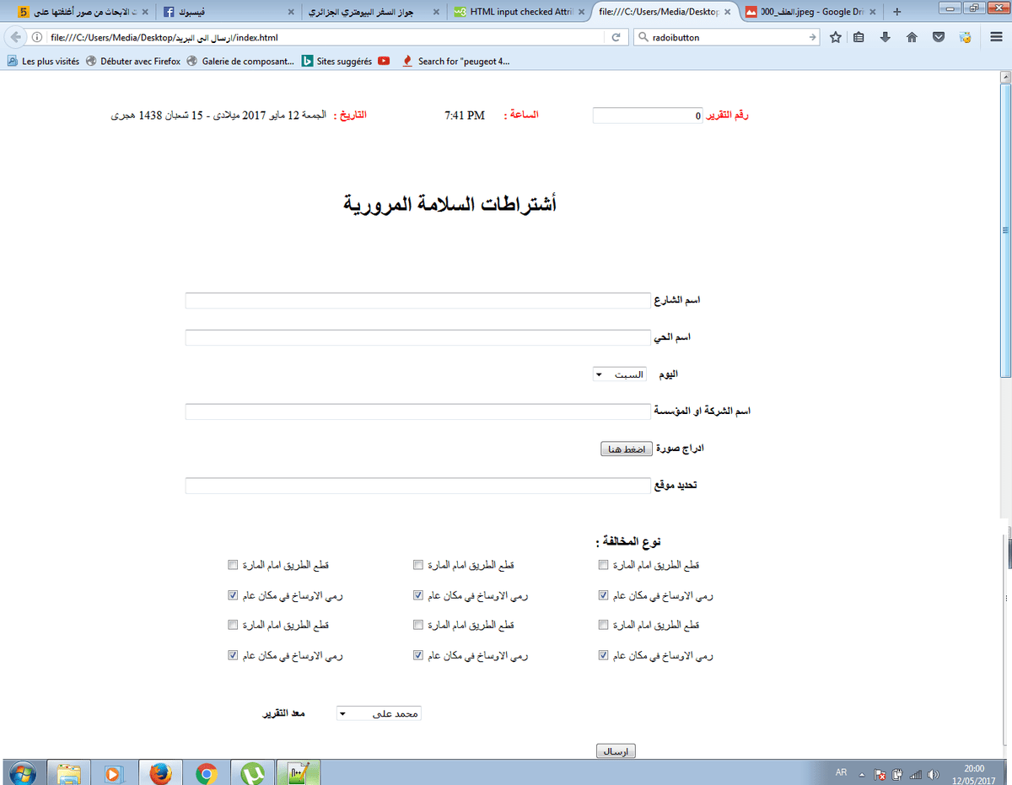Open the Firefox hamburger menu
This screenshot has height=785, width=1012.
click(995, 38)
